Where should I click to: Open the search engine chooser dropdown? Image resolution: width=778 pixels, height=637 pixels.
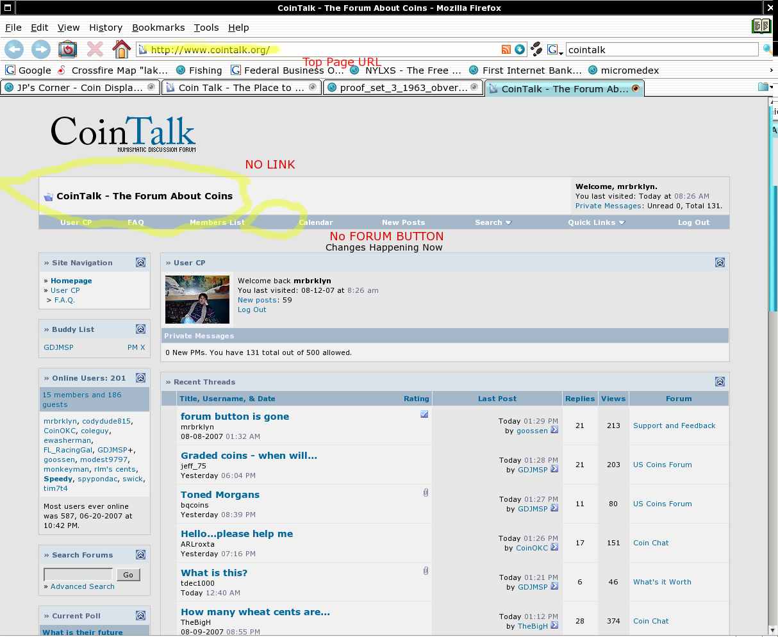555,50
